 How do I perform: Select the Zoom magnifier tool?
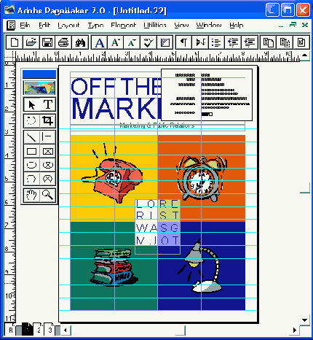[x=48, y=195]
